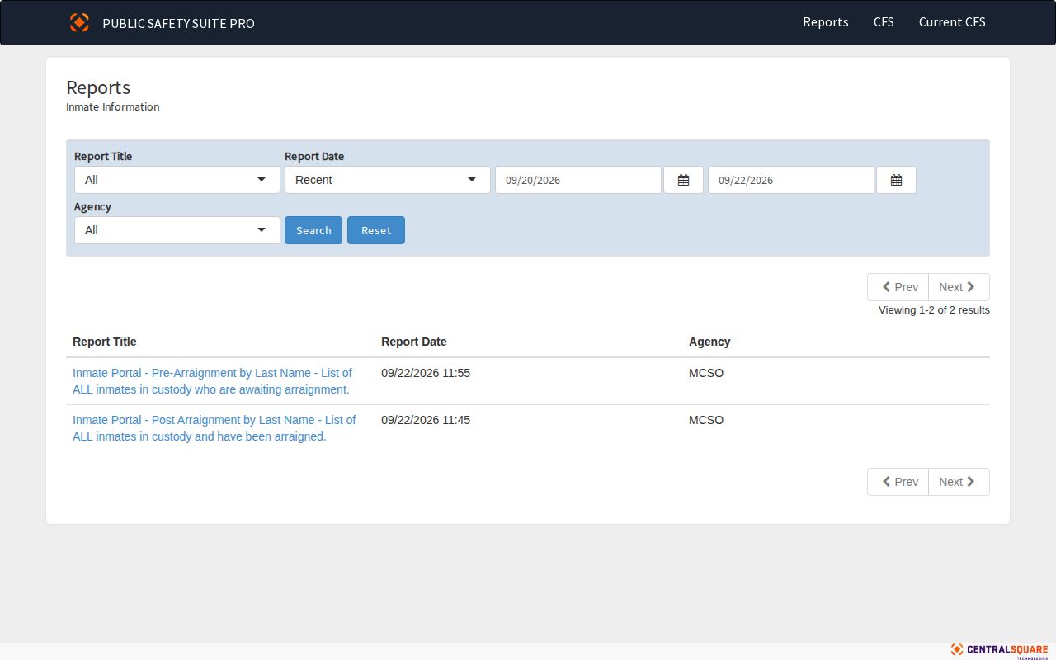
Task: Click the Reset button
Action: (376, 230)
